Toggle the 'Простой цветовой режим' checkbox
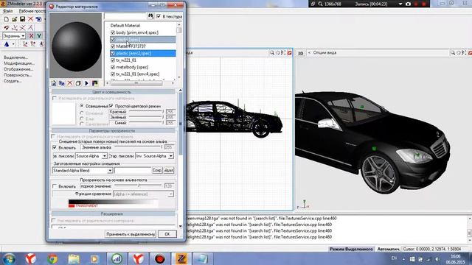This screenshot has height=265, width=472. [x=111, y=106]
